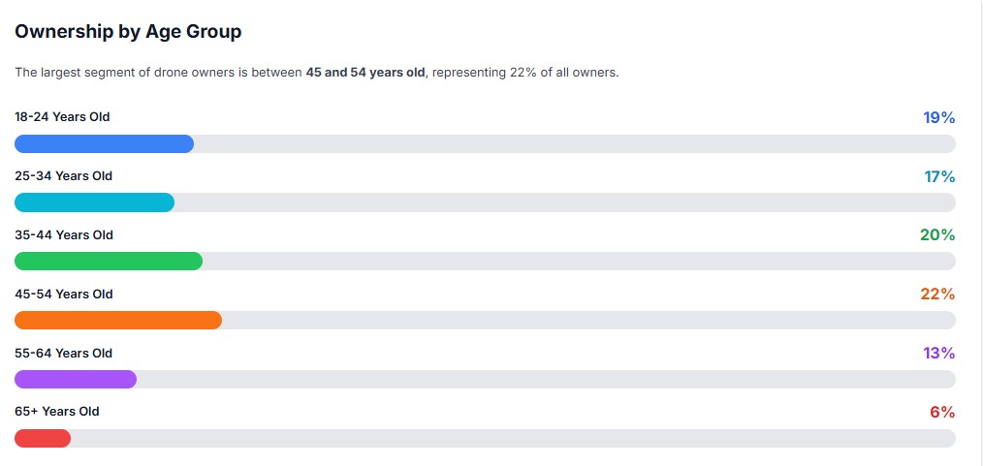983x466 pixels.
Task: Click the cyan 25-34 Years Old bar
Action: coord(94,202)
